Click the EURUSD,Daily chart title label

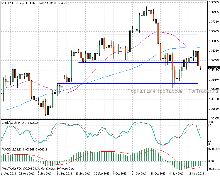13,3
